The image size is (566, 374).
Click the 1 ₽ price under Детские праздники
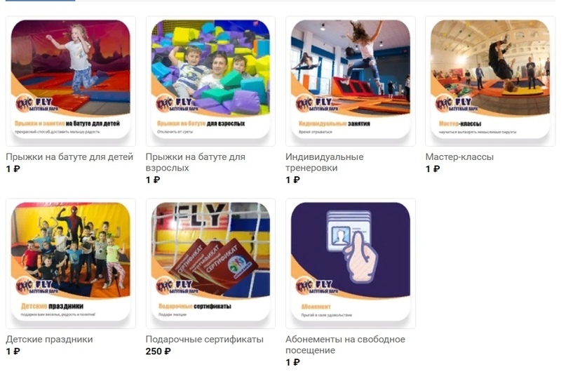[x=13, y=352]
